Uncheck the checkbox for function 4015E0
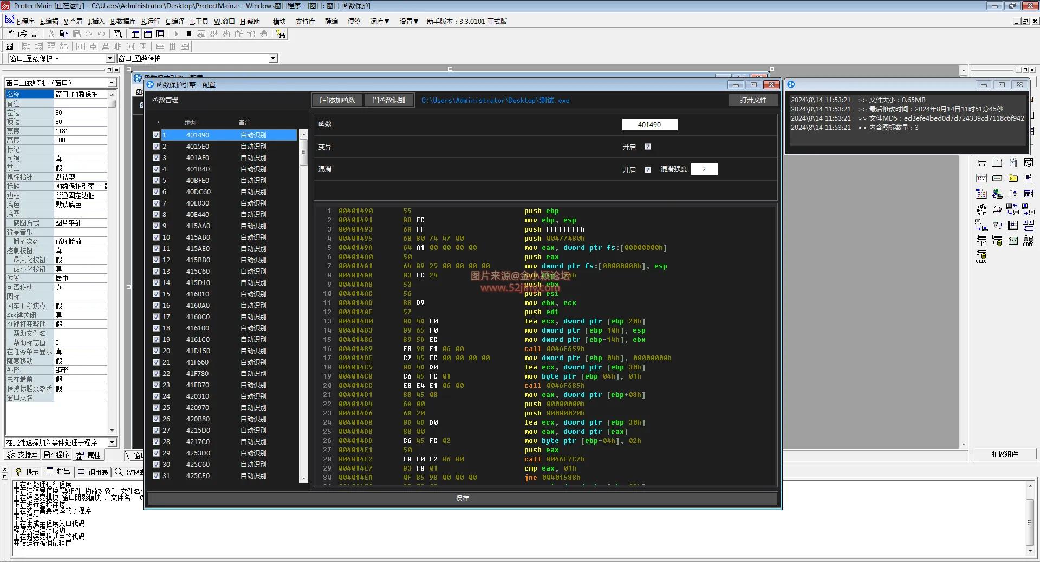Screen dimensions: 1040x562 point(156,147)
